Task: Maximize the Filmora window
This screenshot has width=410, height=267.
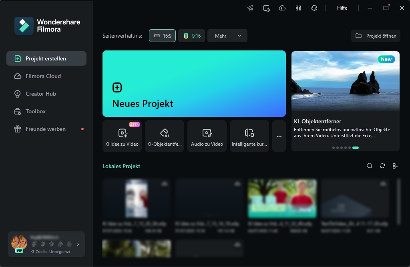Action: tap(386, 8)
